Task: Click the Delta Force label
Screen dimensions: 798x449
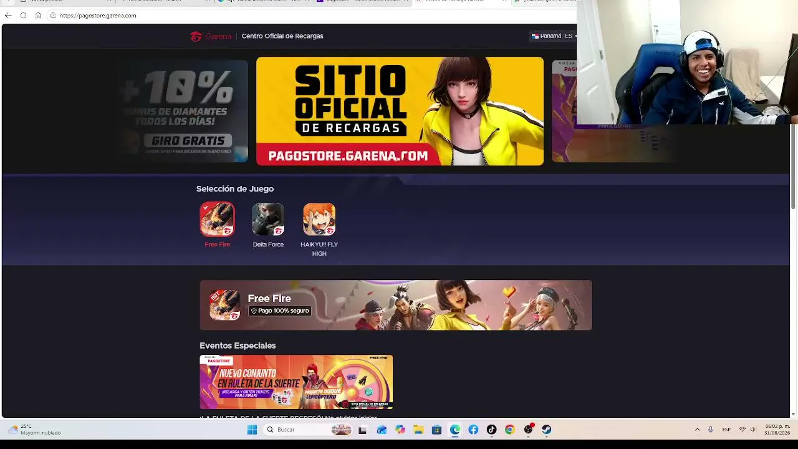Action: point(268,244)
